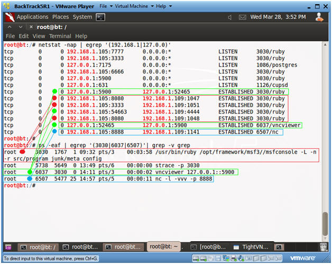This screenshot has width=332, height=264.
Task: Open the Places menu
Action: click(61, 17)
